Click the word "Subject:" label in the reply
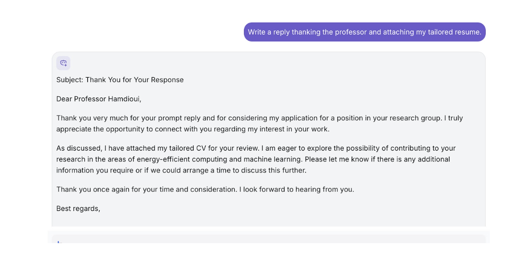 tap(69, 80)
